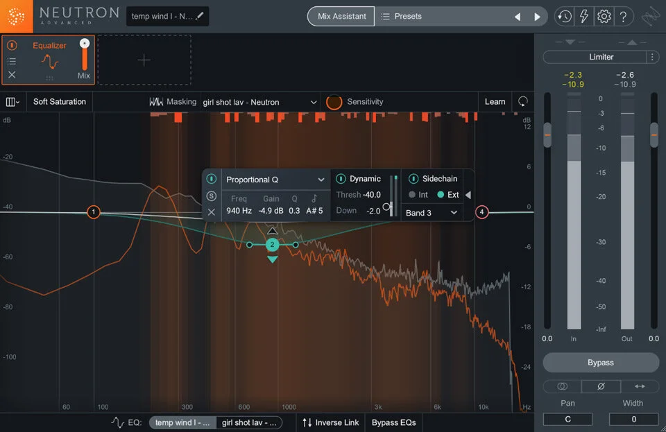Select girl shot lav EQ tab

[249, 423]
